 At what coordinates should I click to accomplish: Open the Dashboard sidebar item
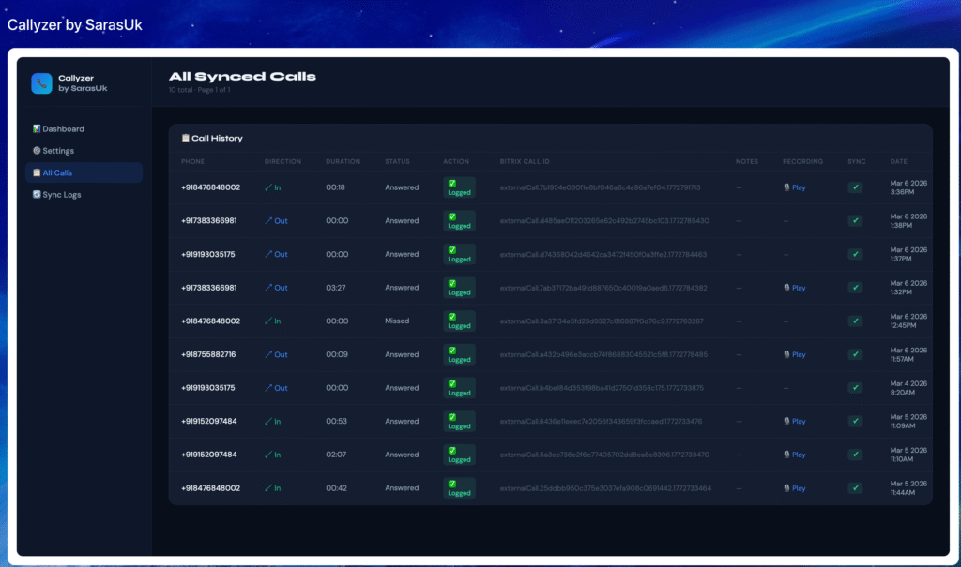tap(58, 128)
